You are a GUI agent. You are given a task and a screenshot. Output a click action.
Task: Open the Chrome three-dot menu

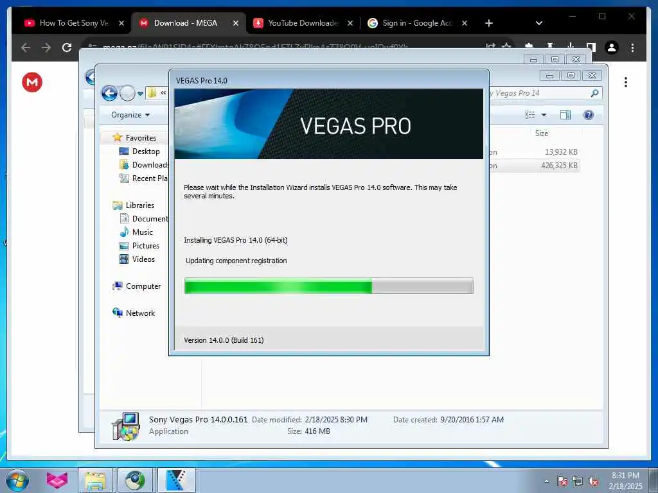[x=632, y=48]
